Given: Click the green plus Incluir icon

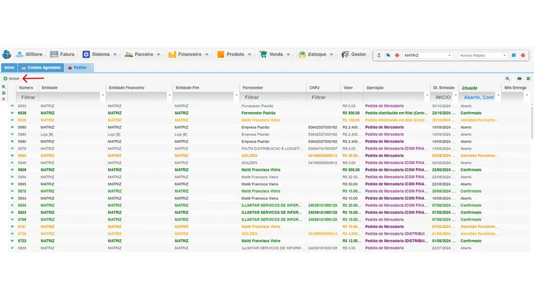Looking at the screenshot, I should click(5, 79).
